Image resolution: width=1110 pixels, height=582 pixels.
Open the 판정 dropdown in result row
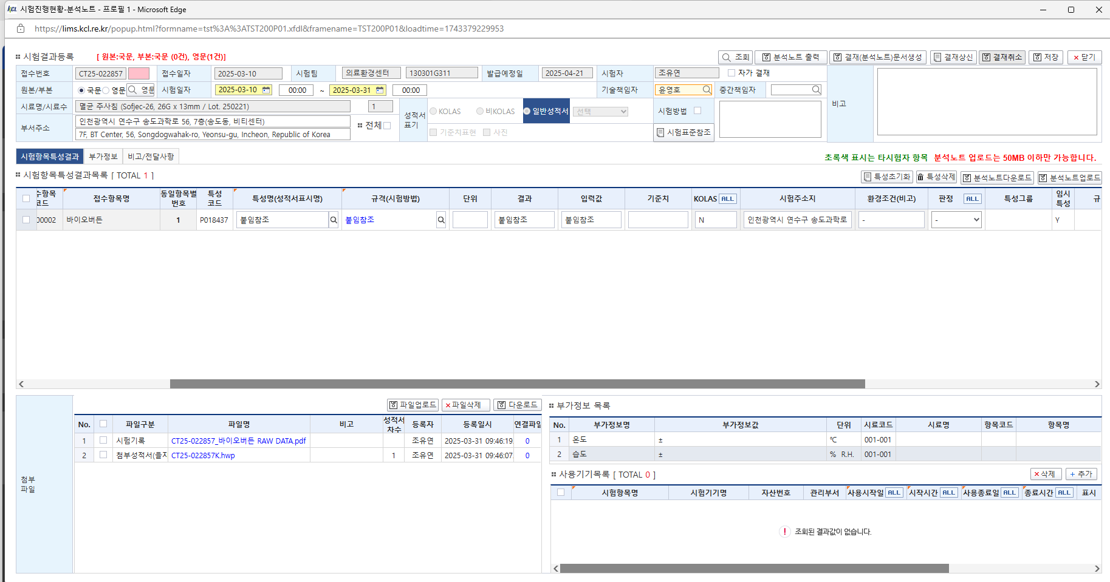pyautogui.click(x=956, y=220)
